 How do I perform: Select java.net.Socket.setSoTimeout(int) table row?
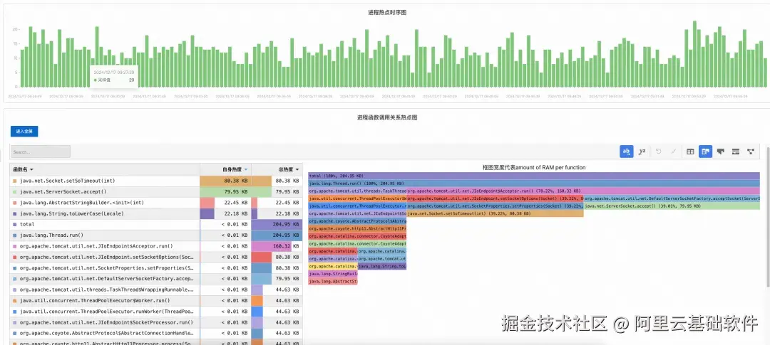coord(155,181)
